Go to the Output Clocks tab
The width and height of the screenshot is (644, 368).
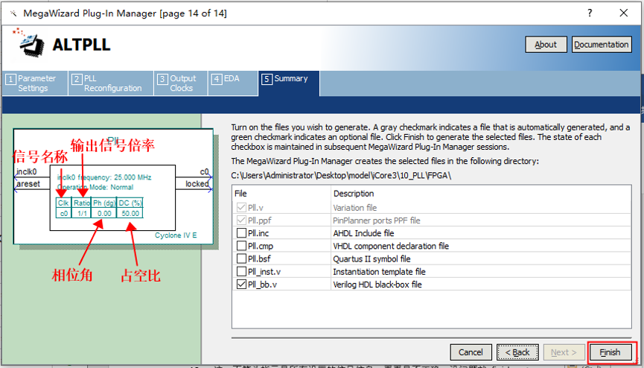180,83
